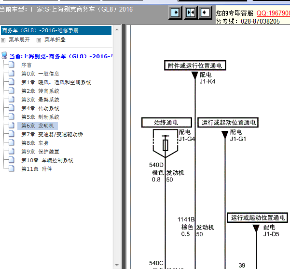Click the page icon beside 第9章
The width and height of the screenshot is (290, 269).
[x=12, y=151]
